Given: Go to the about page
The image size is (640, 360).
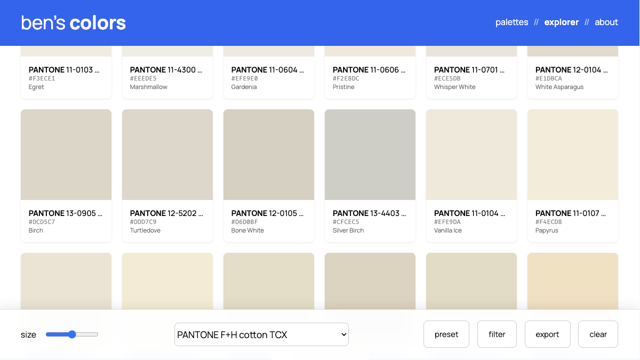Looking at the screenshot, I should click(606, 22).
